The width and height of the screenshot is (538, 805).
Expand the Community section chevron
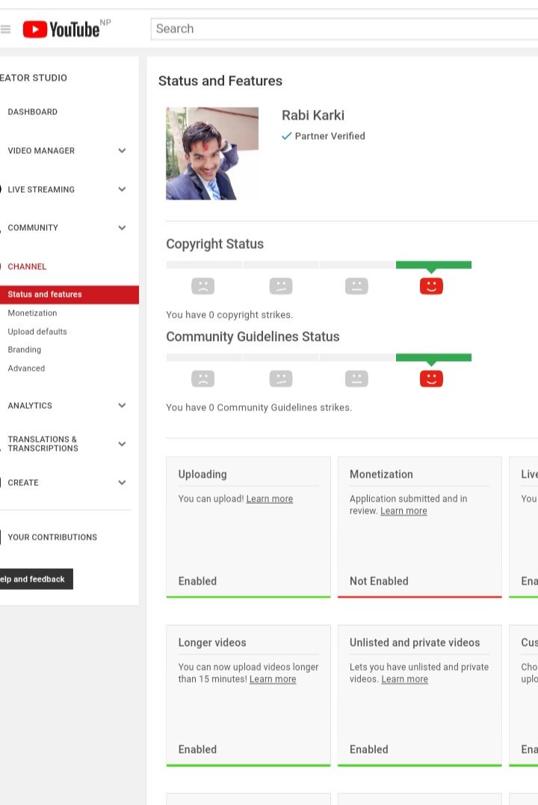pos(122,227)
